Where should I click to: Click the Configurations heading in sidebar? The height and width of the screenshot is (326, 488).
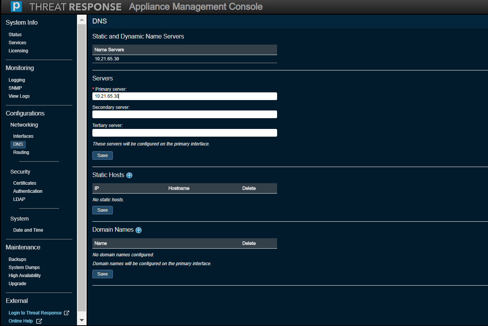pyautogui.click(x=25, y=113)
